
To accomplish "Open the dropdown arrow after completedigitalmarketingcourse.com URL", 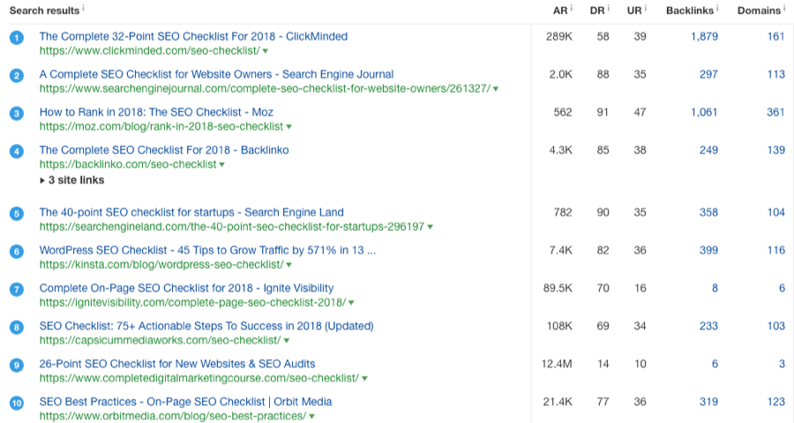I will [364, 378].
